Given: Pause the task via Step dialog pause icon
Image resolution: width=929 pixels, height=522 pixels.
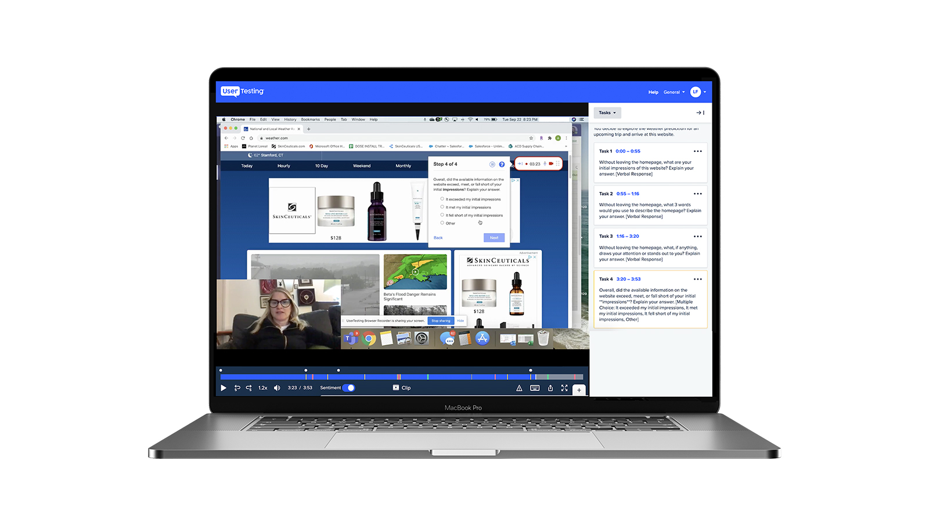Looking at the screenshot, I should coord(492,164).
